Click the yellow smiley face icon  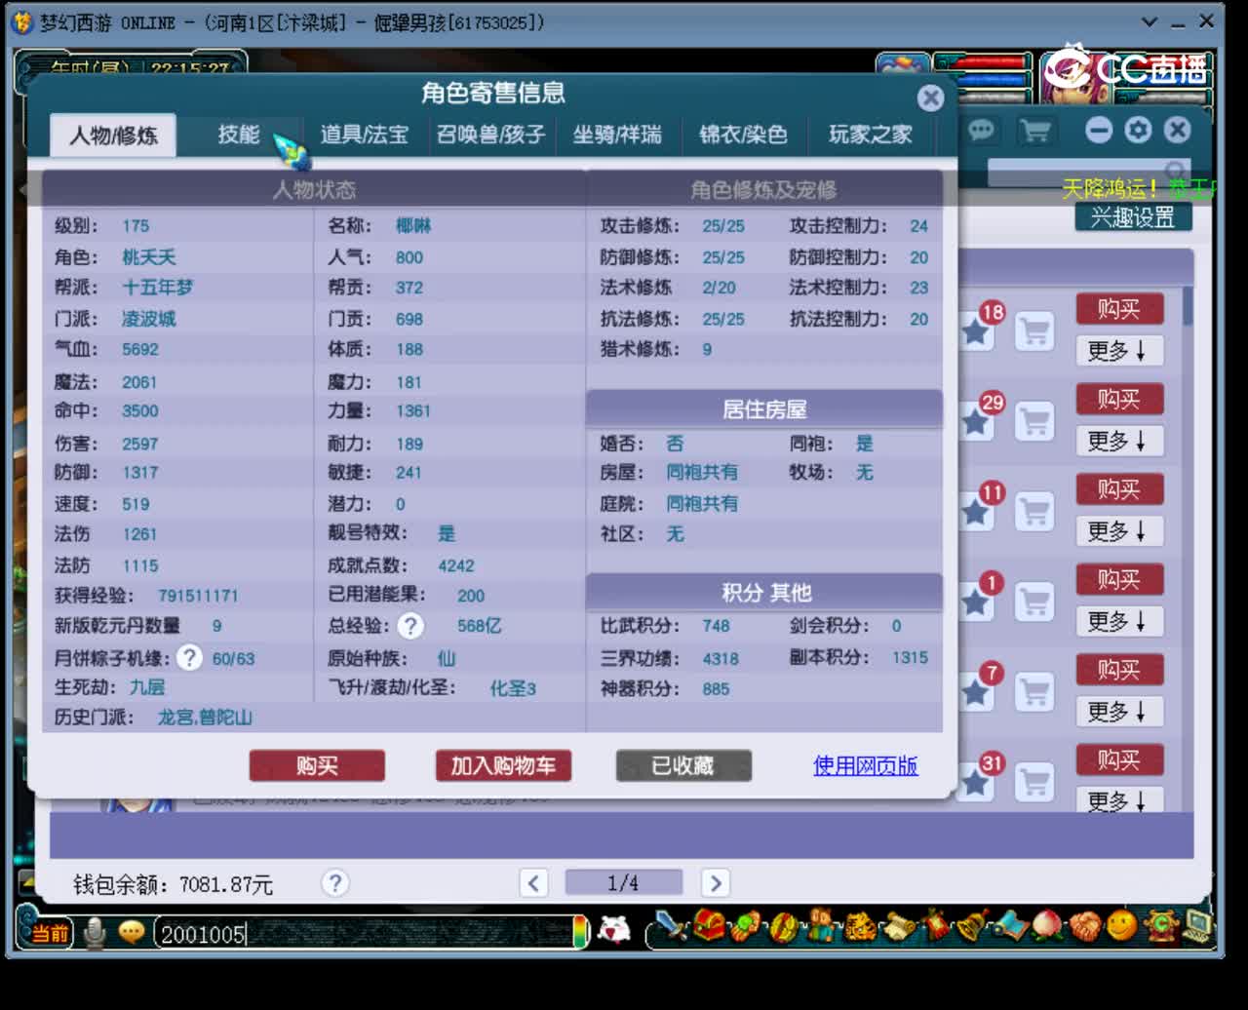coord(1121,925)
